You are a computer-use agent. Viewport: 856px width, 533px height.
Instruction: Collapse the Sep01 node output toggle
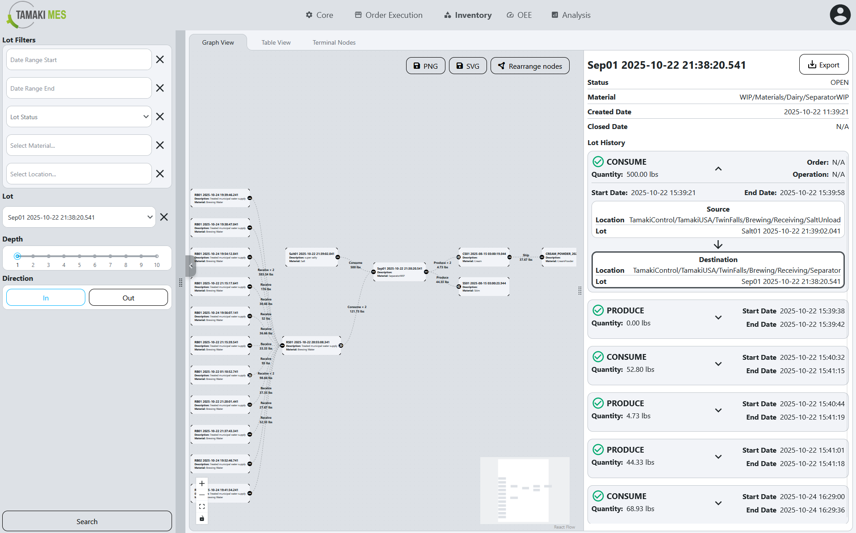pyautogui.click(x=426, y=272)
